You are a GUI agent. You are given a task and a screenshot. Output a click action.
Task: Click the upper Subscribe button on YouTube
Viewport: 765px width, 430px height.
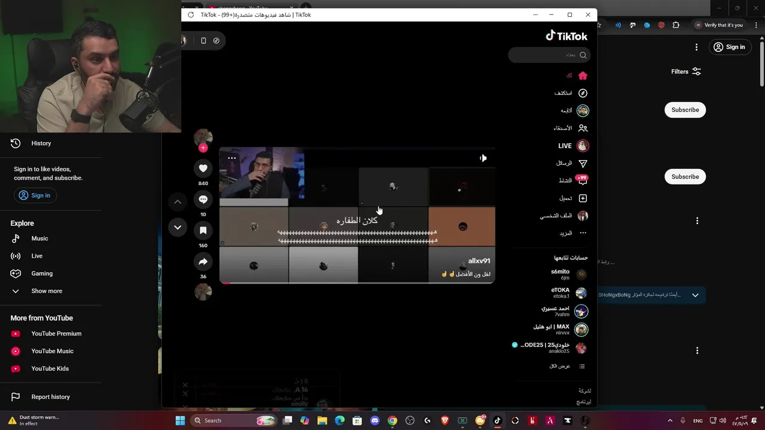pyautogui.click(x=685, y=110)
